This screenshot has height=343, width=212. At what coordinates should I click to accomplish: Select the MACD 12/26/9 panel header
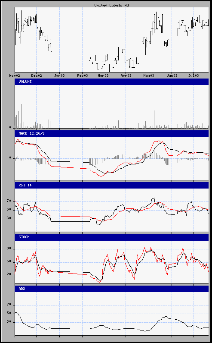pos(111,133)
